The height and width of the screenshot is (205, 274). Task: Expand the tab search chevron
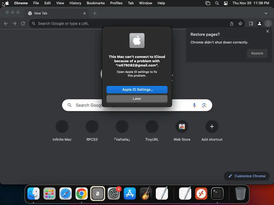266,13
